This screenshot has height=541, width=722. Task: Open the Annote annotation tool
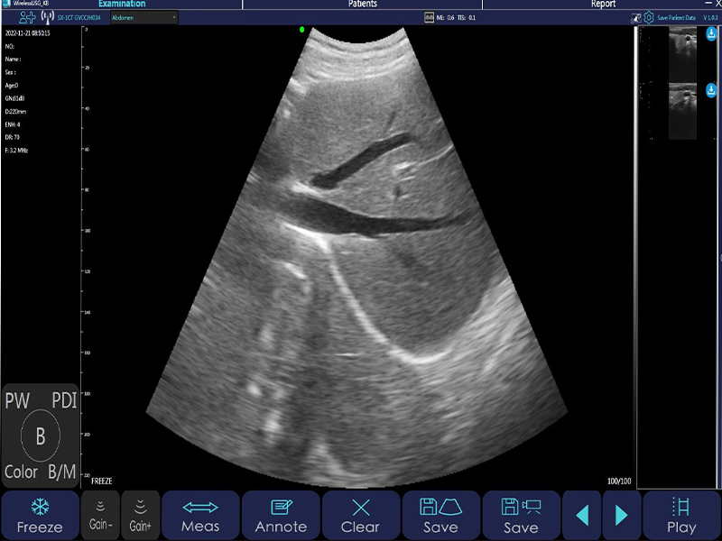[281, 515]
